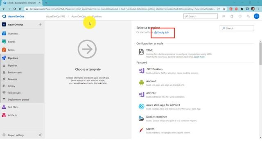Image resolution: width=262 pixels, height=147 pixels.
Task: Open the browser Extensions puzzle icon
Action: [242, 9]
